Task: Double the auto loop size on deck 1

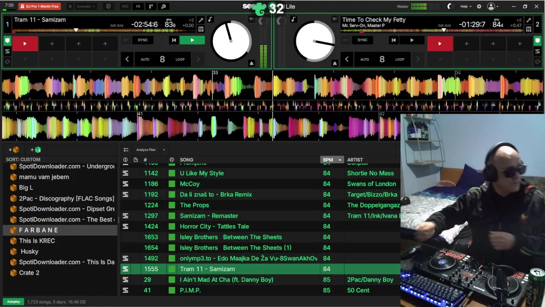Action: click(198, 59)
